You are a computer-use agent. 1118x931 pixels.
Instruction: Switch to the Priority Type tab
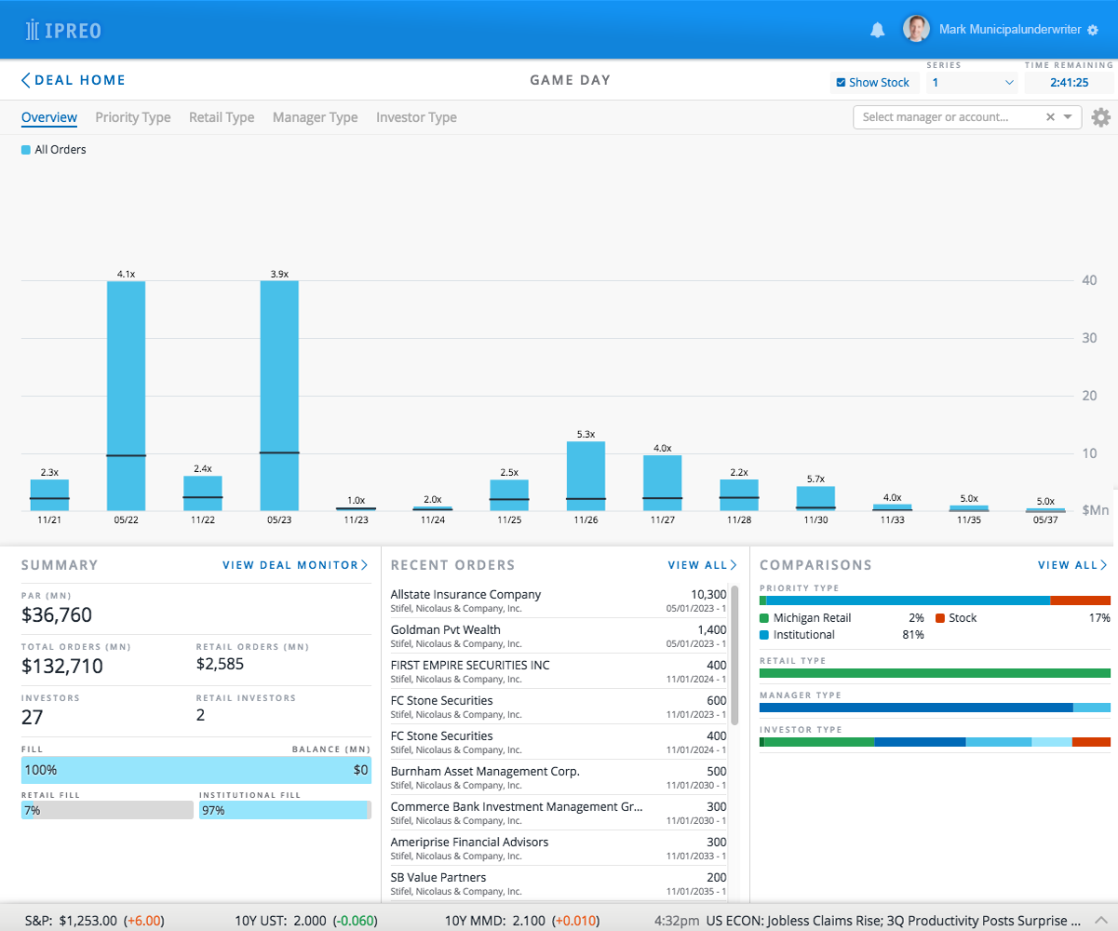point(132,117)
